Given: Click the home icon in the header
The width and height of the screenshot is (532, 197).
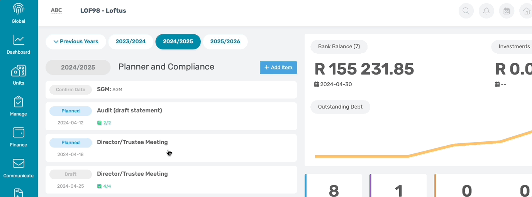Looking at the screenshot, I should click(527, 11).
